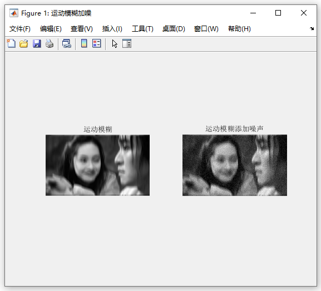321x291 pixels.
Task: Click the New Figure toolbar icon
Action: tap(11, 43)
